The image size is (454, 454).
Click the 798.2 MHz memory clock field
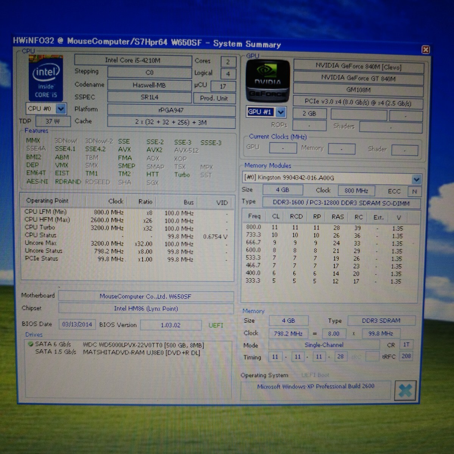tap(288, 334)
